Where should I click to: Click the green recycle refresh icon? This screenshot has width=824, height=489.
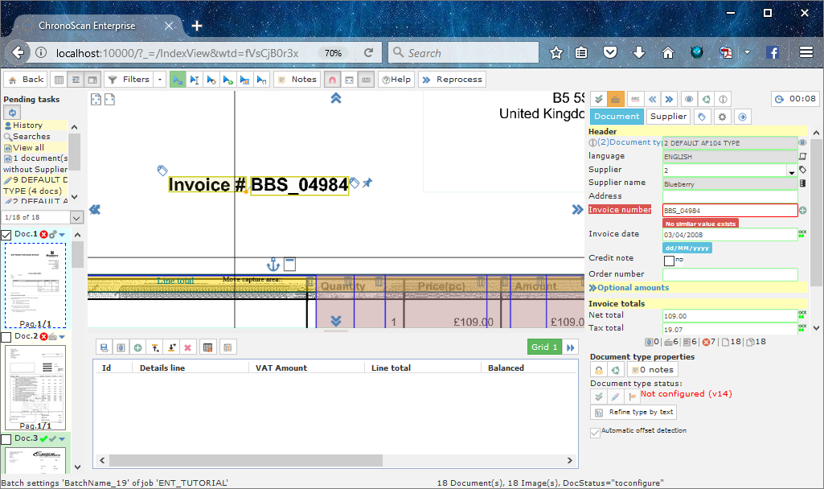707,99
